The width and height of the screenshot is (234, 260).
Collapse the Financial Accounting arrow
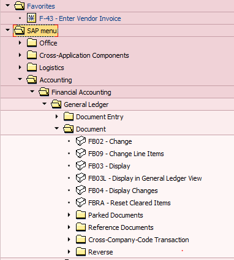(32, 92)
